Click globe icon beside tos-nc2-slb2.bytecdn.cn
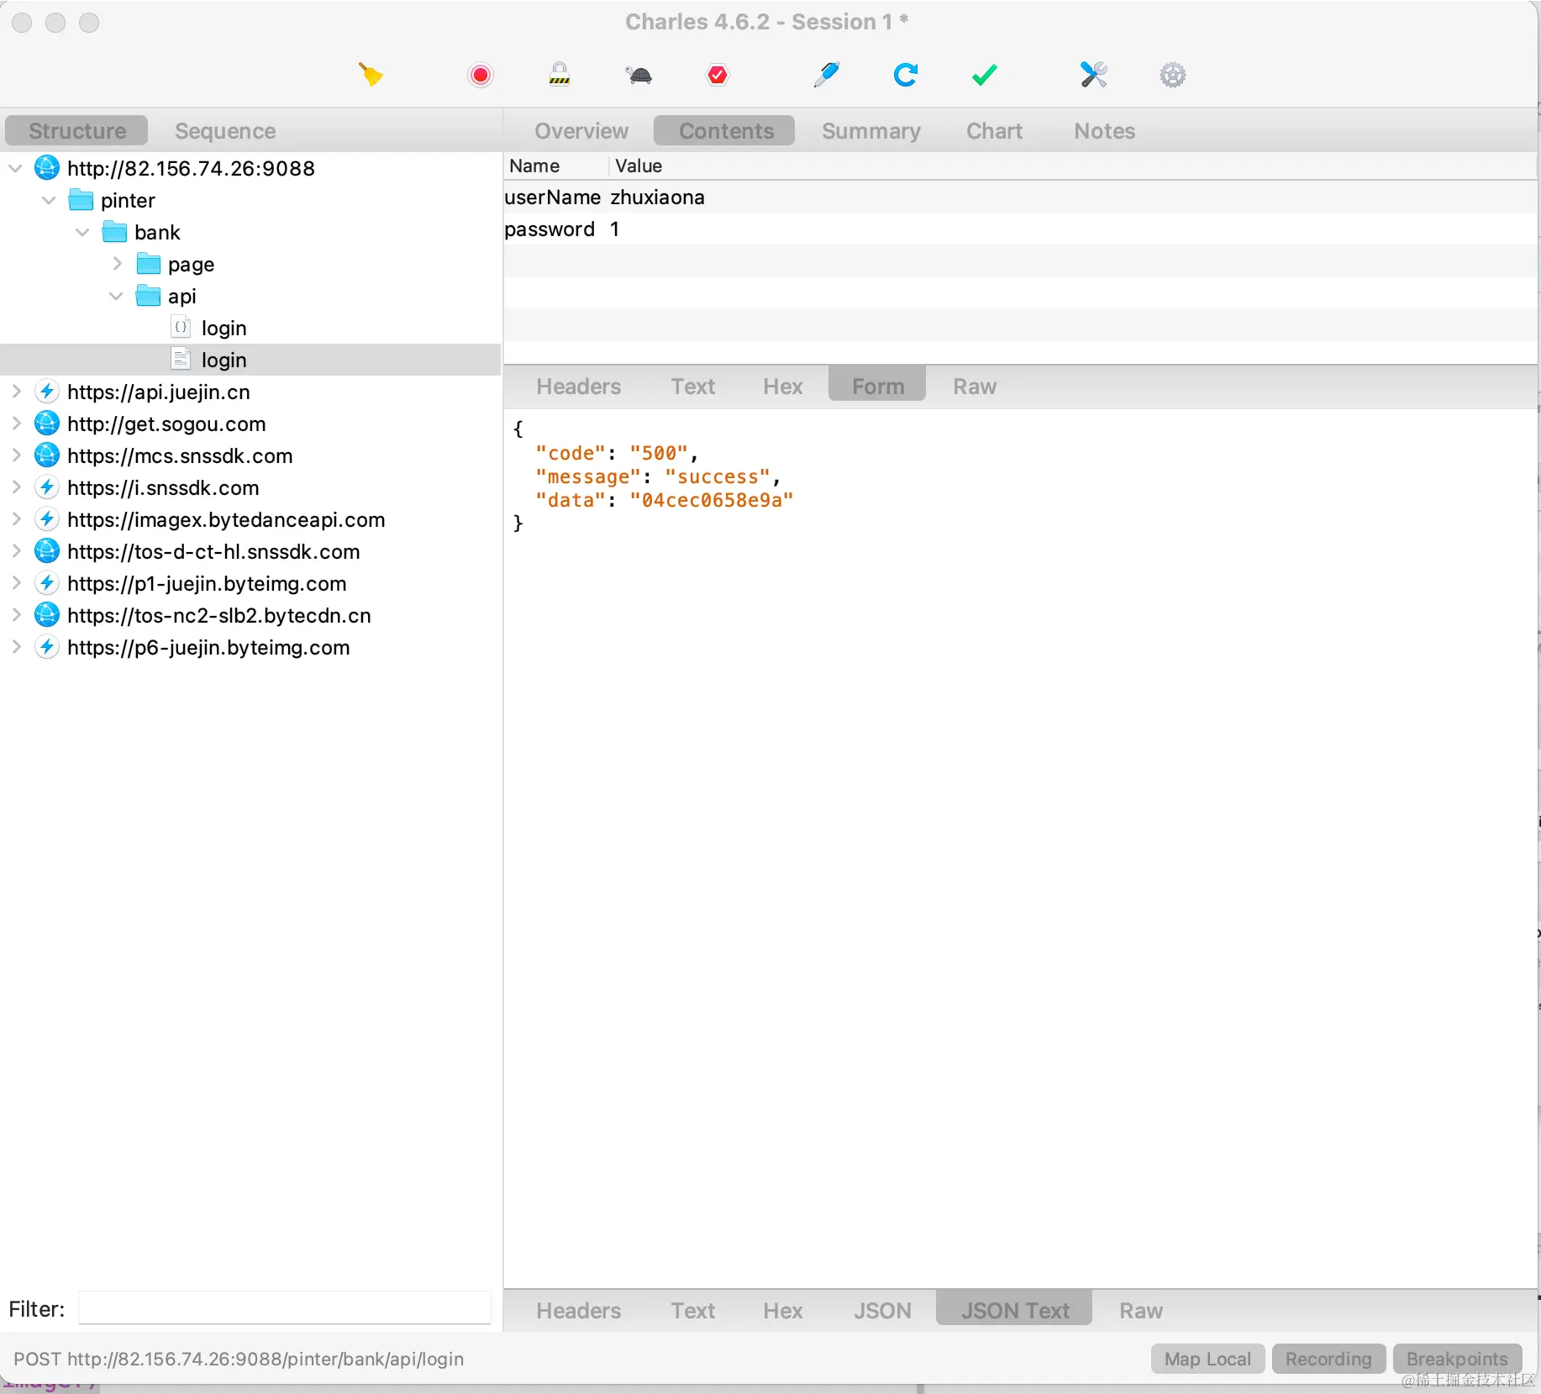This screenshot has height=1394, width=1541. 47,615
